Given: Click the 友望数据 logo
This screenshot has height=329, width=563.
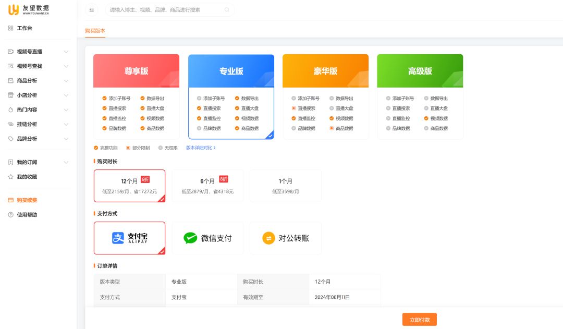Looking at the screenshot, I should (x=29, y=9).
